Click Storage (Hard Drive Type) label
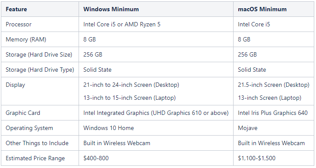316x168 pixels. [40, 70]
